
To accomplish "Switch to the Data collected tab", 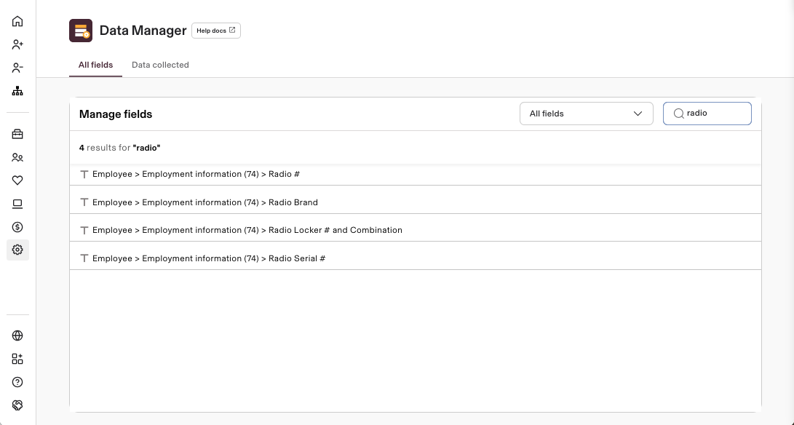I will click(x=160, y=65).
